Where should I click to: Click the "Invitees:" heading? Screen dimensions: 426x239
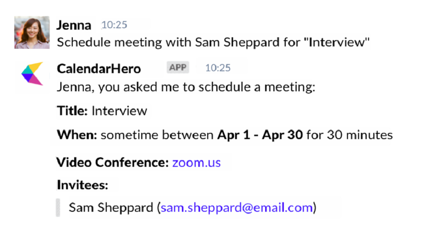pos(82,185)
